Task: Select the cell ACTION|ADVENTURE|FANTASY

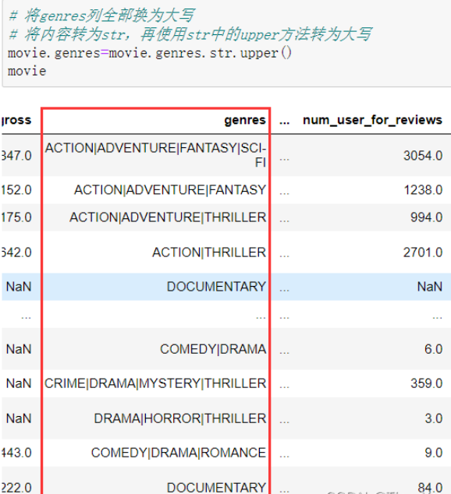Action: click(170, 190)
